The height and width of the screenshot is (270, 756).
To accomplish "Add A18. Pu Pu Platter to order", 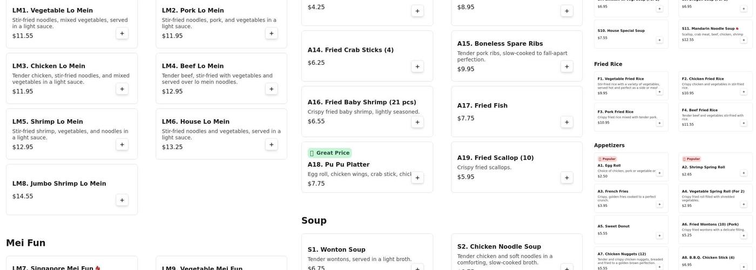I will 417,178.
